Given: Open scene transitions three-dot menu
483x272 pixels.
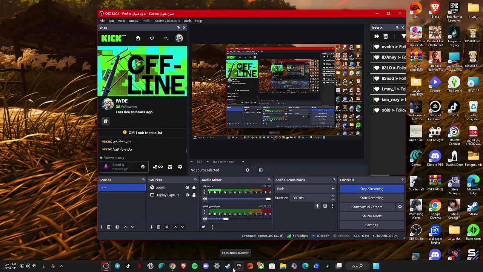Looking at the screenshot, I should click(x=332, y=206).
